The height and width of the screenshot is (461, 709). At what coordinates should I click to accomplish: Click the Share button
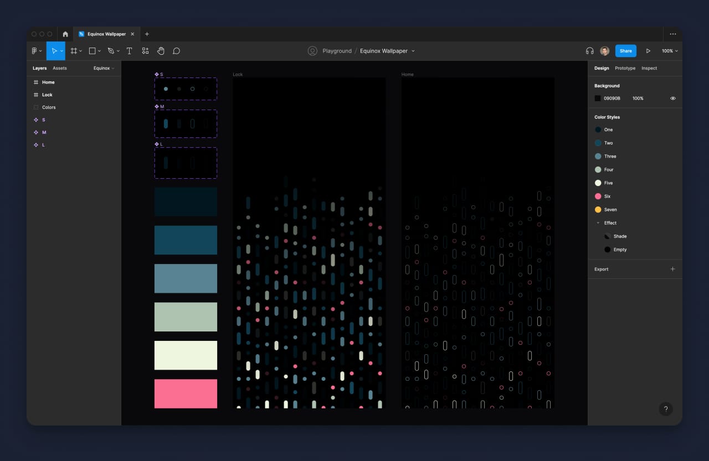[625, 50]
